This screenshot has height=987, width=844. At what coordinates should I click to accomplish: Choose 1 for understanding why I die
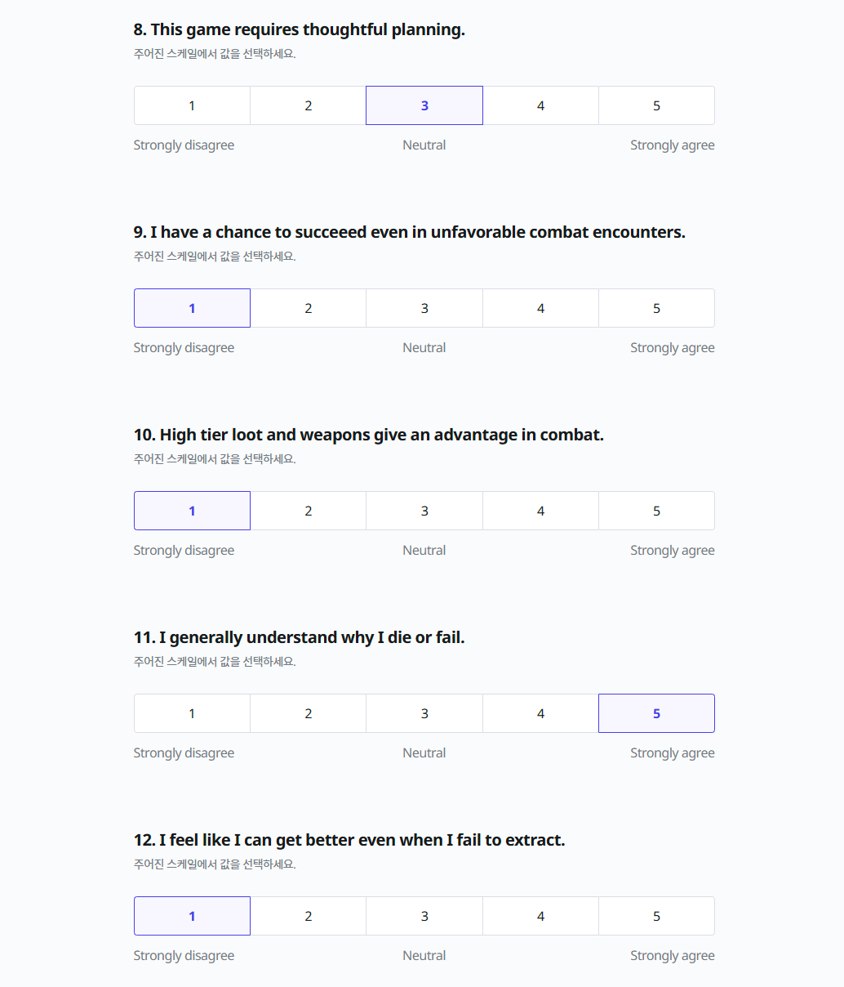pos(192,713)
